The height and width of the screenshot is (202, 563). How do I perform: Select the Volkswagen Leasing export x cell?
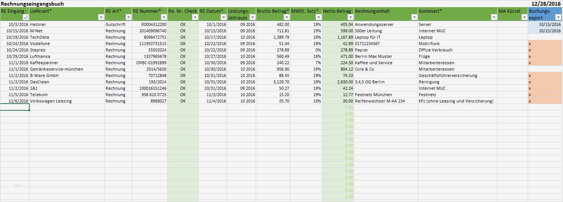pos(545,101)
